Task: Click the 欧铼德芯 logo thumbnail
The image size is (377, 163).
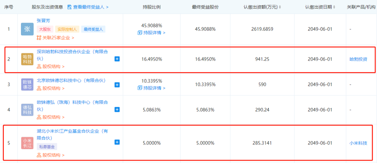Action: coord(27,85)
